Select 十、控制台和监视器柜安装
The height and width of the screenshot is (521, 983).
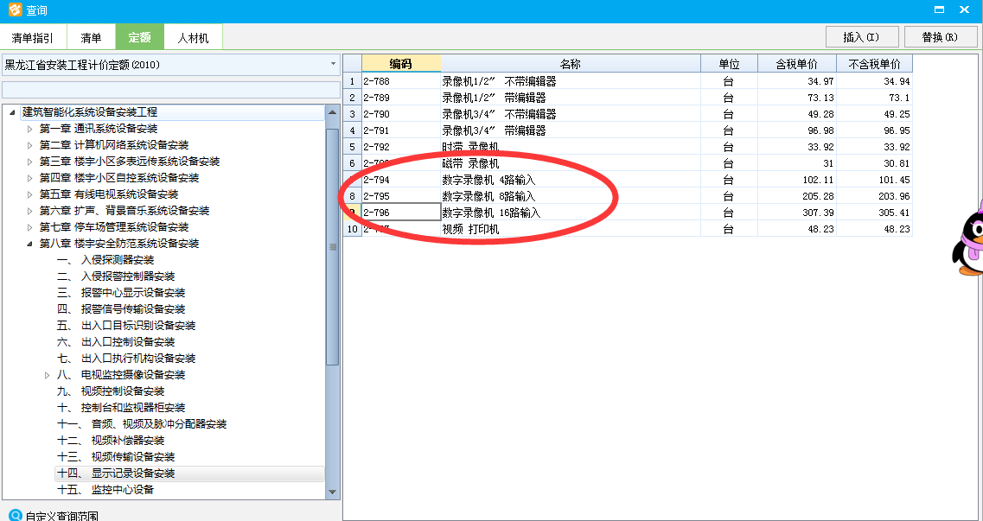tap(121, 408)
